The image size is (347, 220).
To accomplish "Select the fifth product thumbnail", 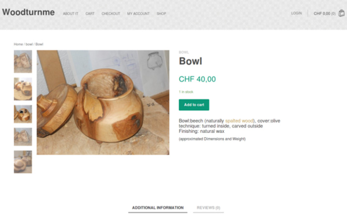I will click(x=23, y=162).
